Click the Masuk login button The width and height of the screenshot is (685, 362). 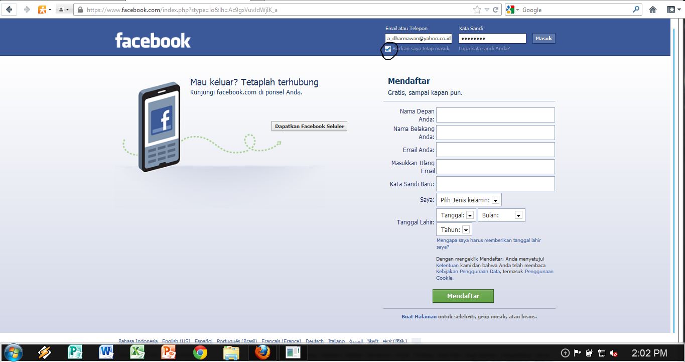pyautogui.click(x=543, y=38)
